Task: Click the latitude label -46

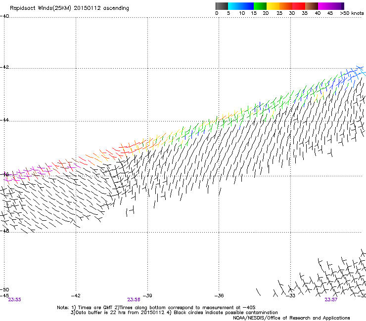Action: 4,174
